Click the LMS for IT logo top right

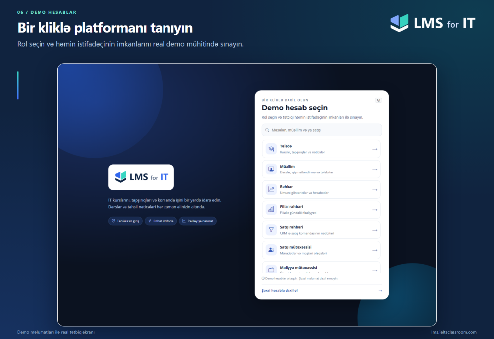[x=433, y=23]
